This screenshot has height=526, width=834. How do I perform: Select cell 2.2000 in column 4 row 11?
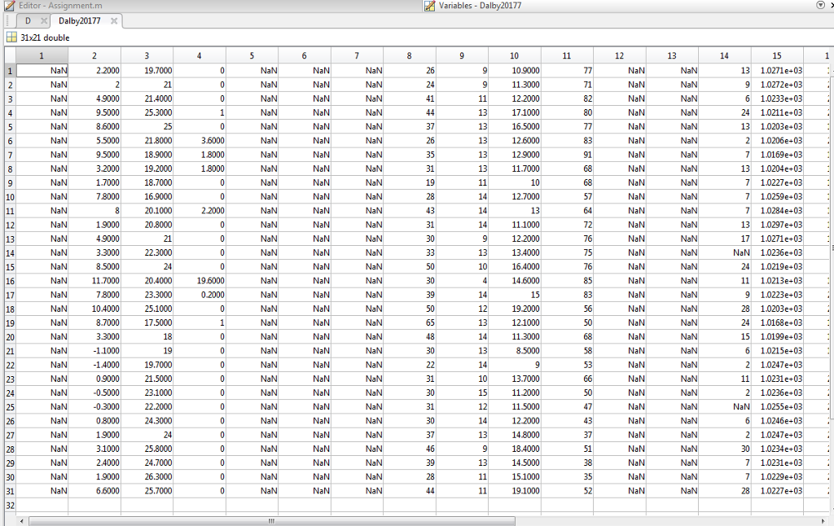tap(199, 211)
